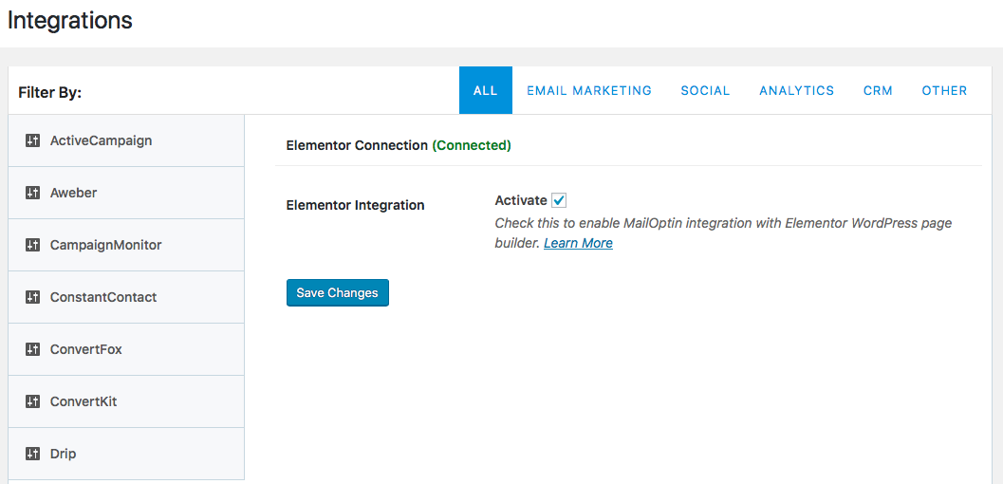The image size is (1003, 484).
Task: Click the icon beside ActiveCampaign
Action: tap(32, 140)
